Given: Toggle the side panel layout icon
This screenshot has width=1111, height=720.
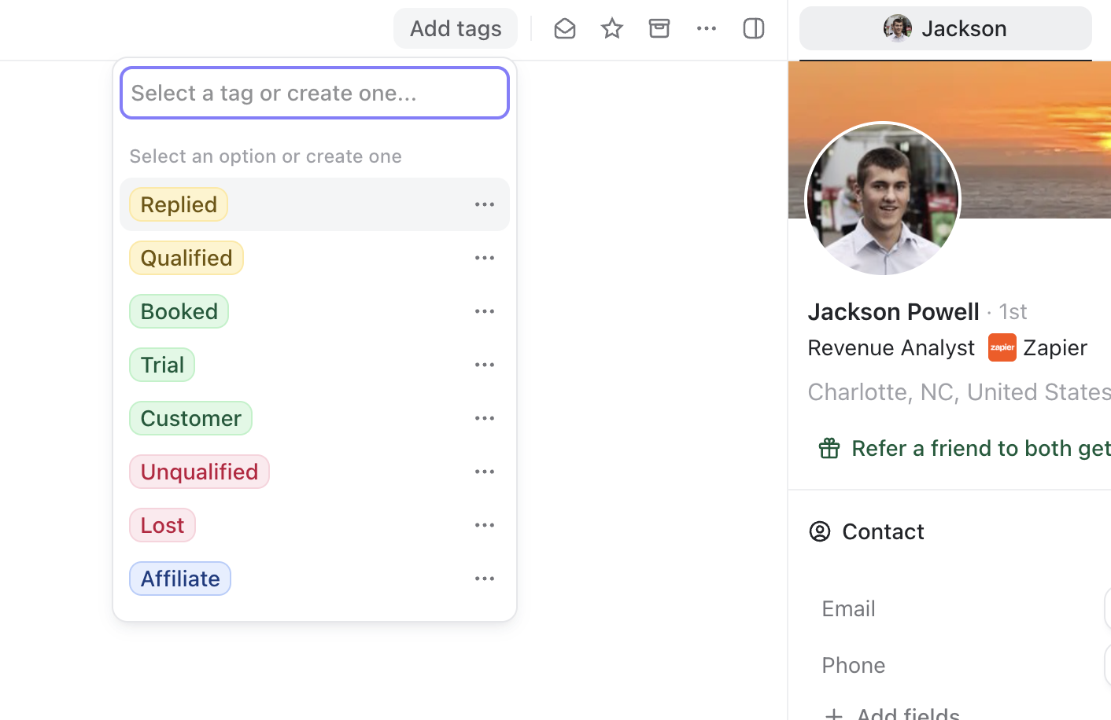Looking at the screenshot, I should click(x=754, y=28).
